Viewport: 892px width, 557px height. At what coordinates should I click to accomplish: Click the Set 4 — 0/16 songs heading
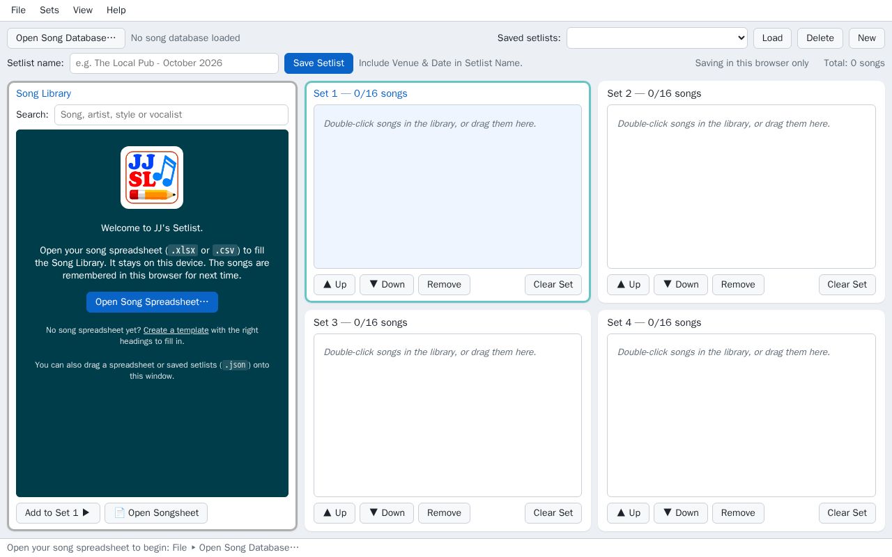(654, 322)
